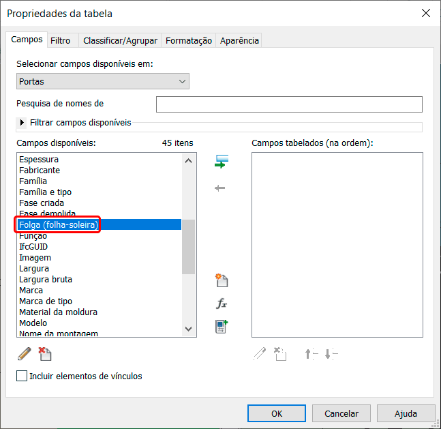Click the Cancelar button

pos(341,413)
